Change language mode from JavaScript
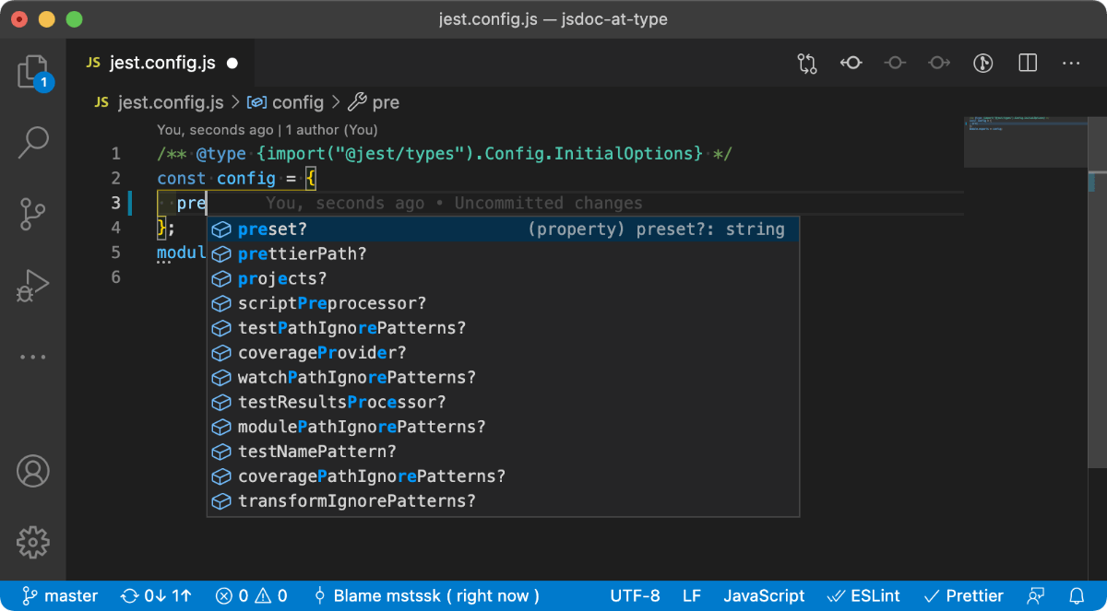This screenshot has height=611, width=1107. coord(764,595)
